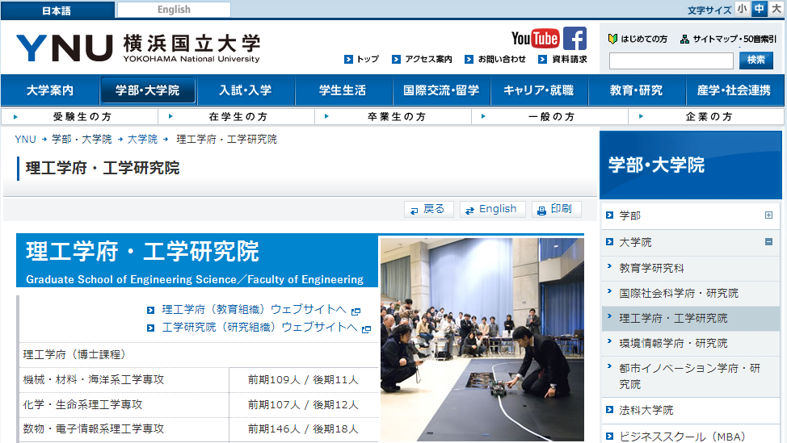Set font size to 大 (large)

(x=776, y=9)
